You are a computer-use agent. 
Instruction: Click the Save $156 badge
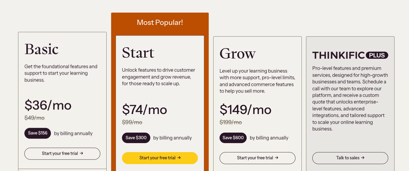coord(38,133)
